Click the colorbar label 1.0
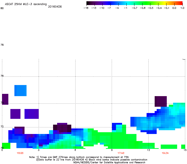 pos(182,8)
